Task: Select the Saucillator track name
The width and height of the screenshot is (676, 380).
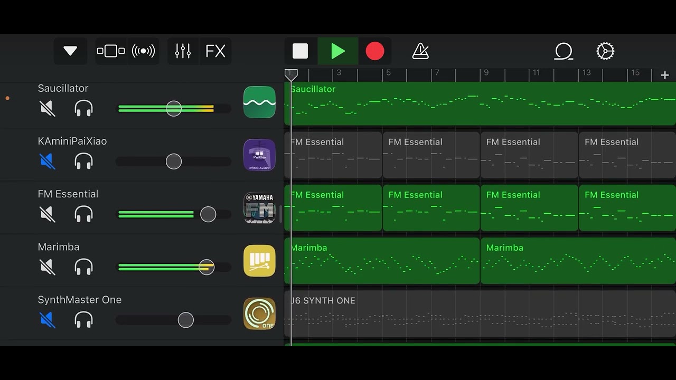Action: 63,88
